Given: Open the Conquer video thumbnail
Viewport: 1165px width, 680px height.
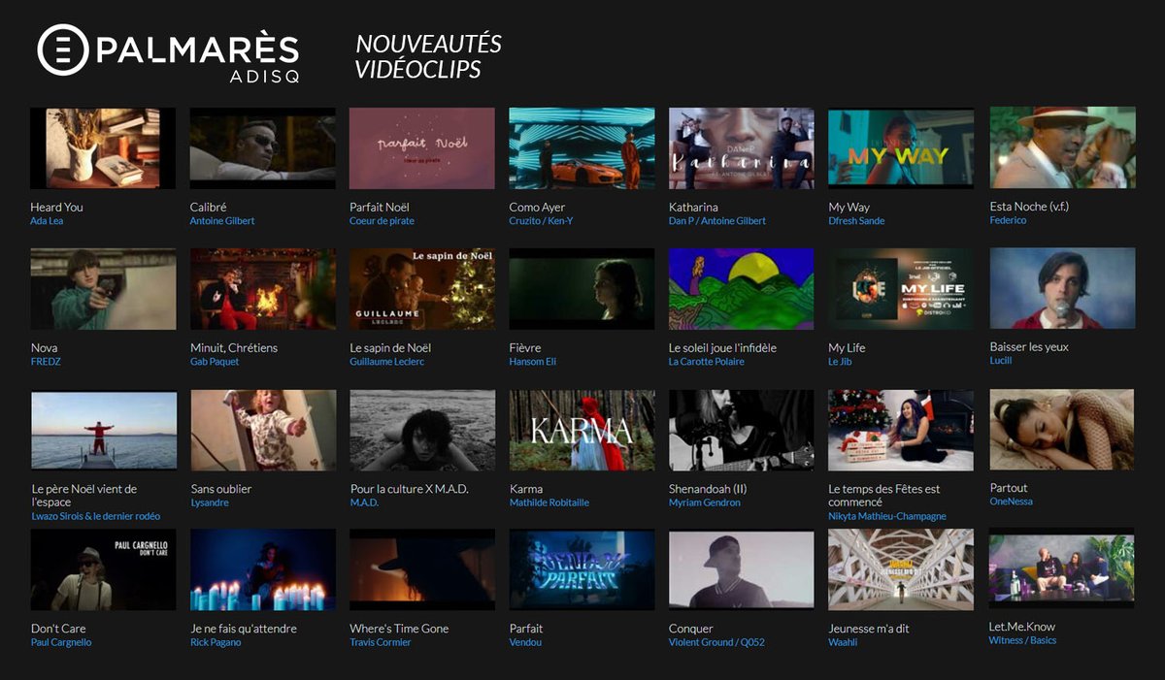Looking at the screenshot, I should [x=742, y=570].
